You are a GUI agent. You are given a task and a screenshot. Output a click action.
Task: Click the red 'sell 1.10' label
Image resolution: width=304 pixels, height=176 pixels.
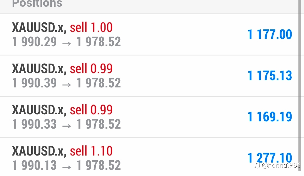[91, 151]
